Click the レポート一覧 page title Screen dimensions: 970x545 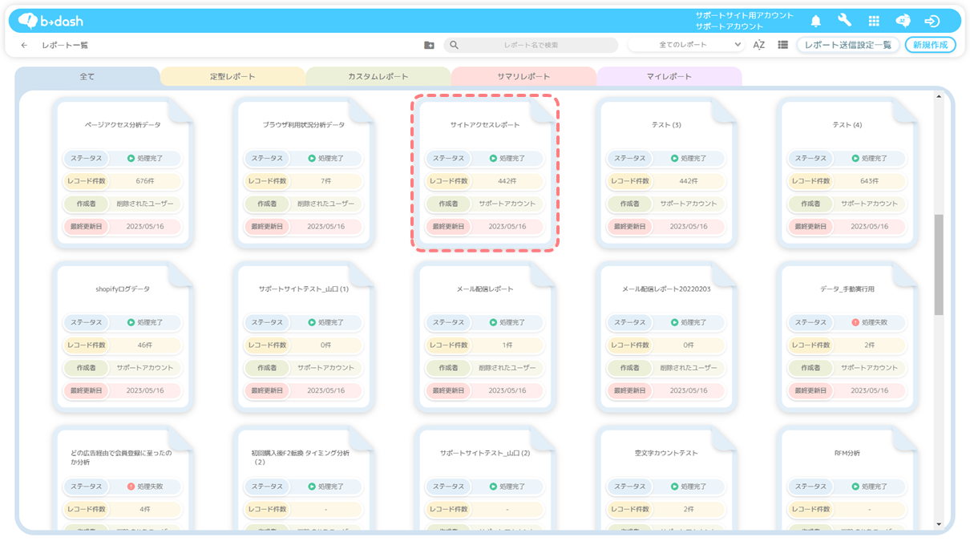click(65, 46)
